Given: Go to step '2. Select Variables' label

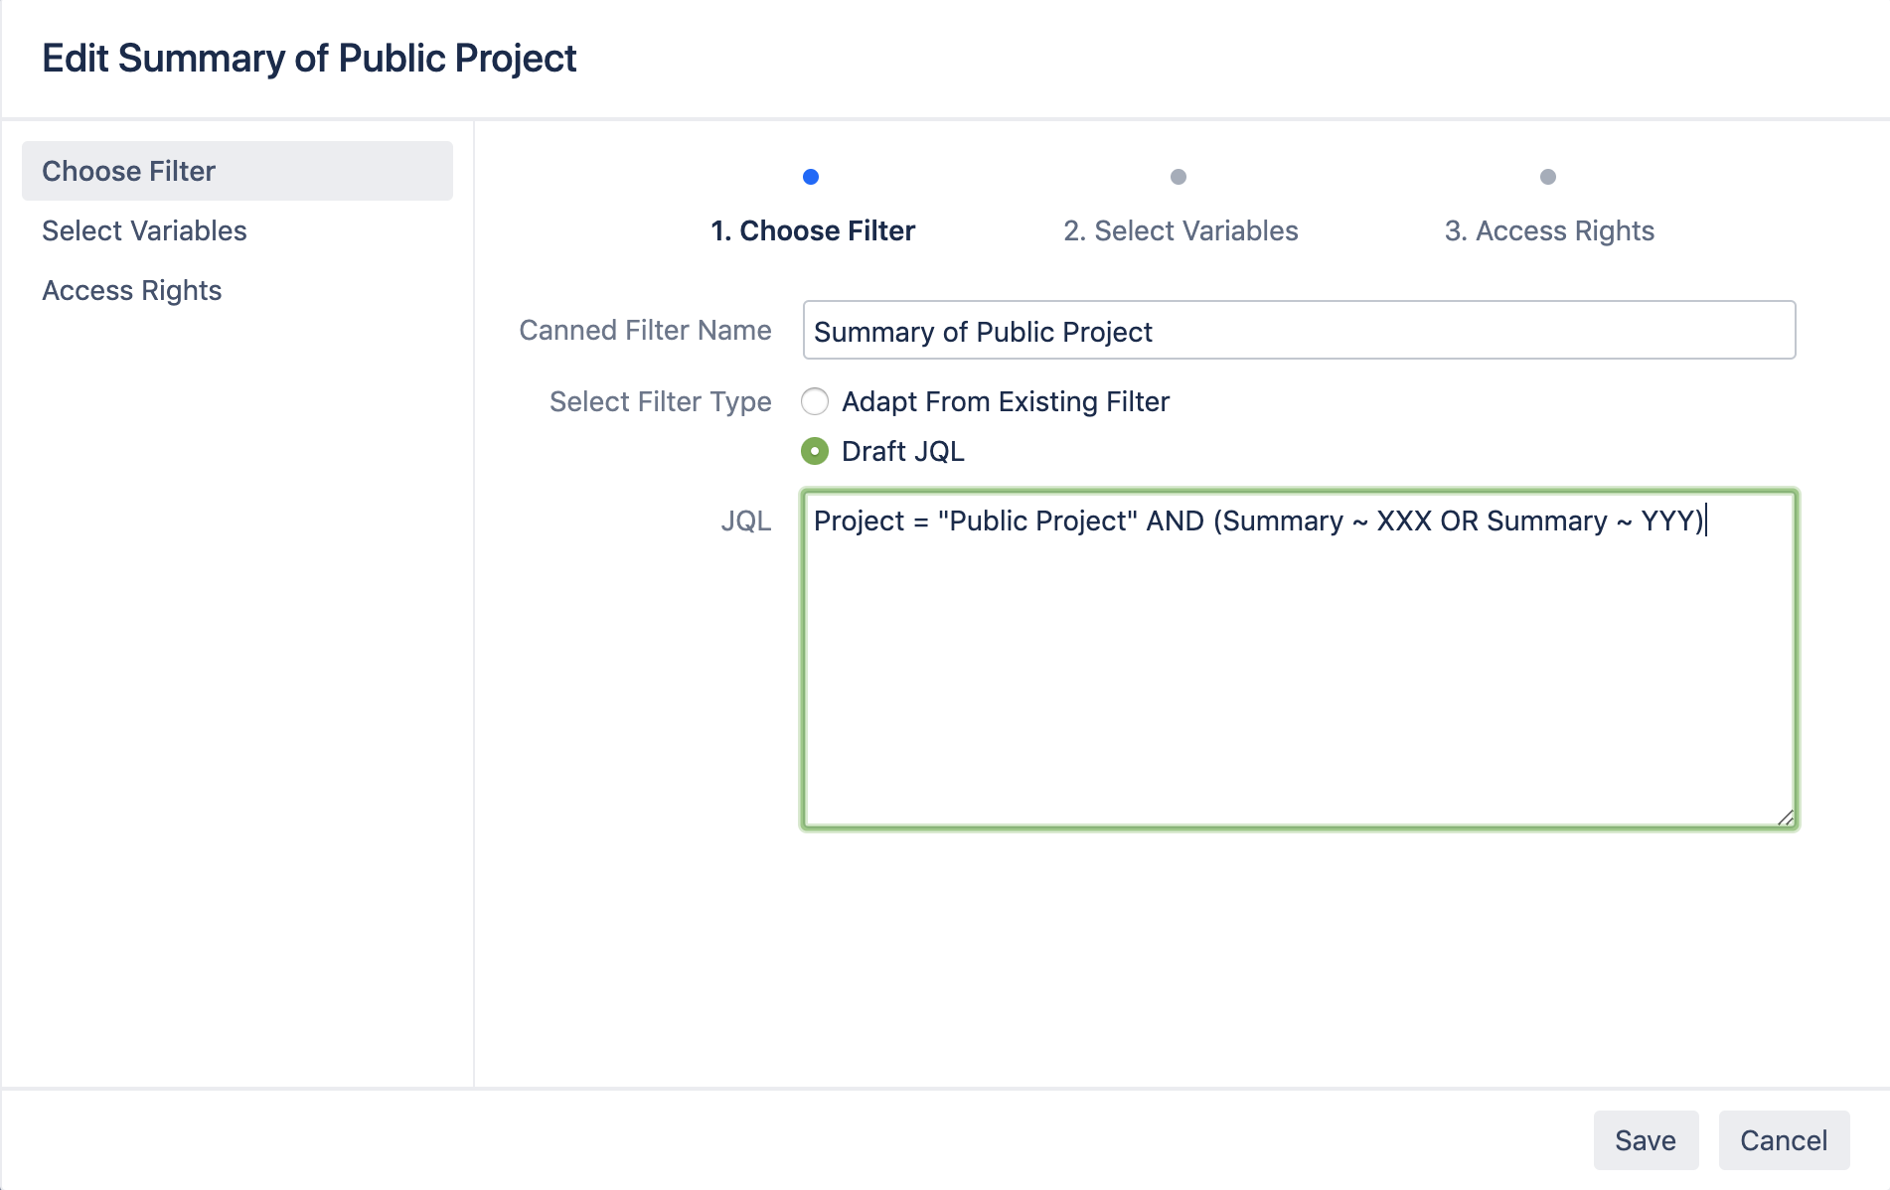Looking at the screenshot, I should click(1180, 230).
